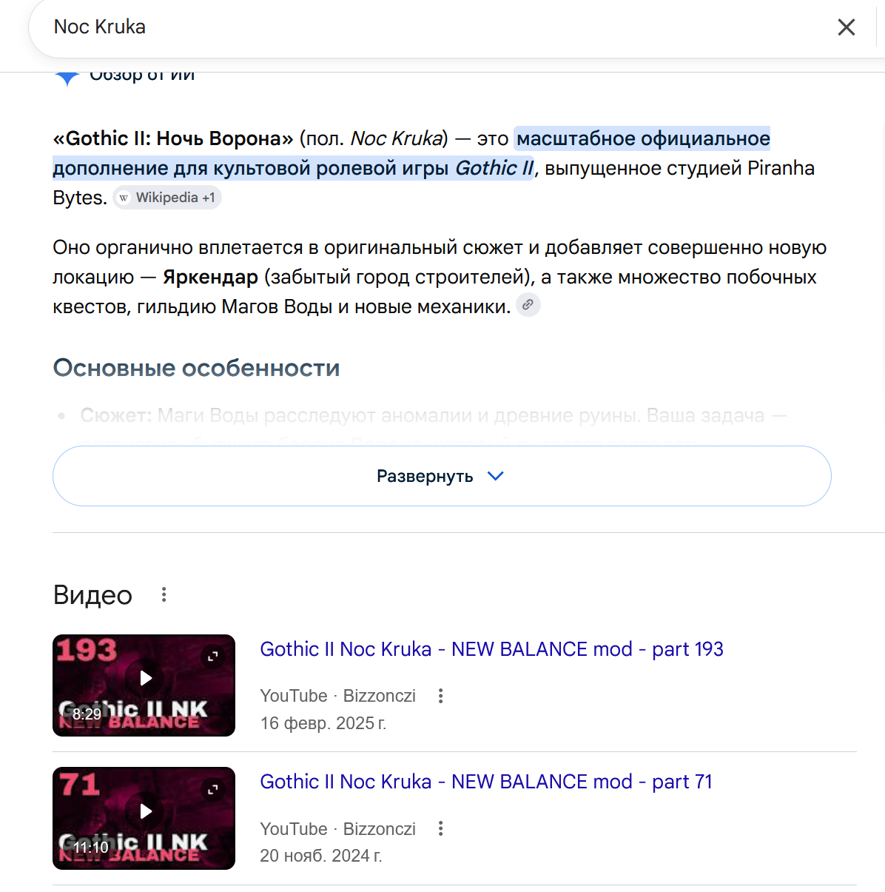Open the Gothic II Noc Kruka part 193 link

pos(491,649)
